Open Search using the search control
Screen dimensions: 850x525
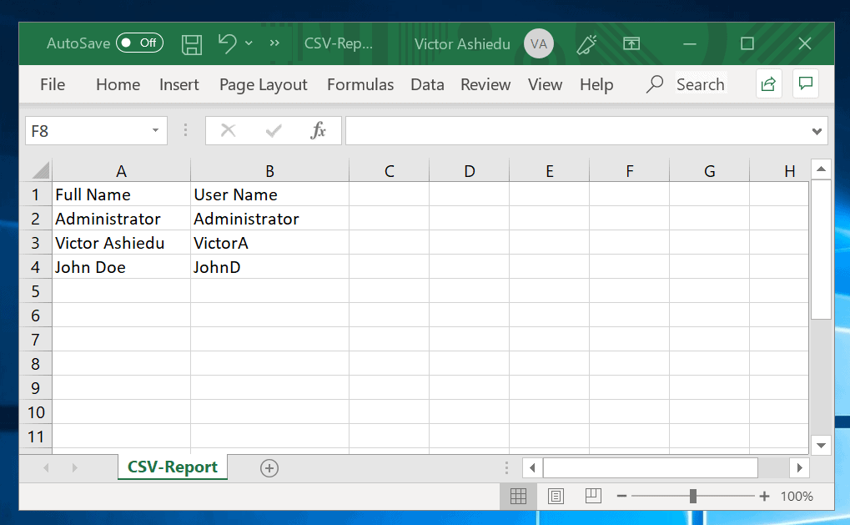pyautogui.click(x=684, y=84)
